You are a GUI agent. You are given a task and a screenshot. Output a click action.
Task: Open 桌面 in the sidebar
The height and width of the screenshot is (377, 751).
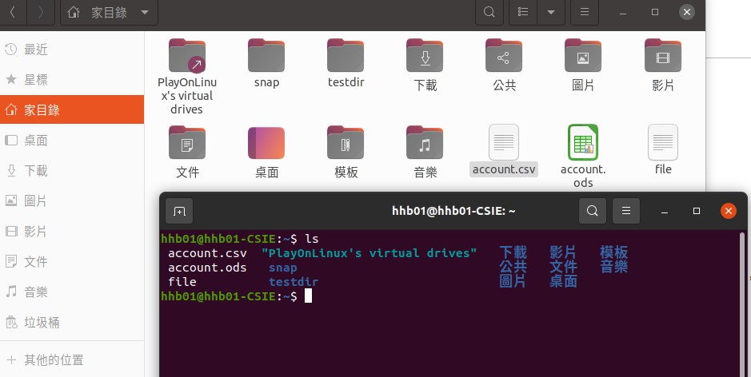72,141
